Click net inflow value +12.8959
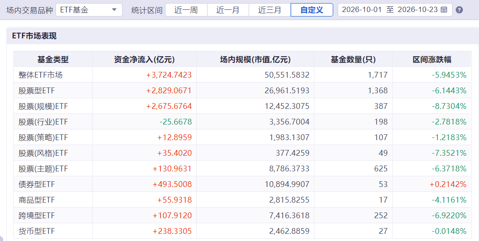 (x=174, y=137)
